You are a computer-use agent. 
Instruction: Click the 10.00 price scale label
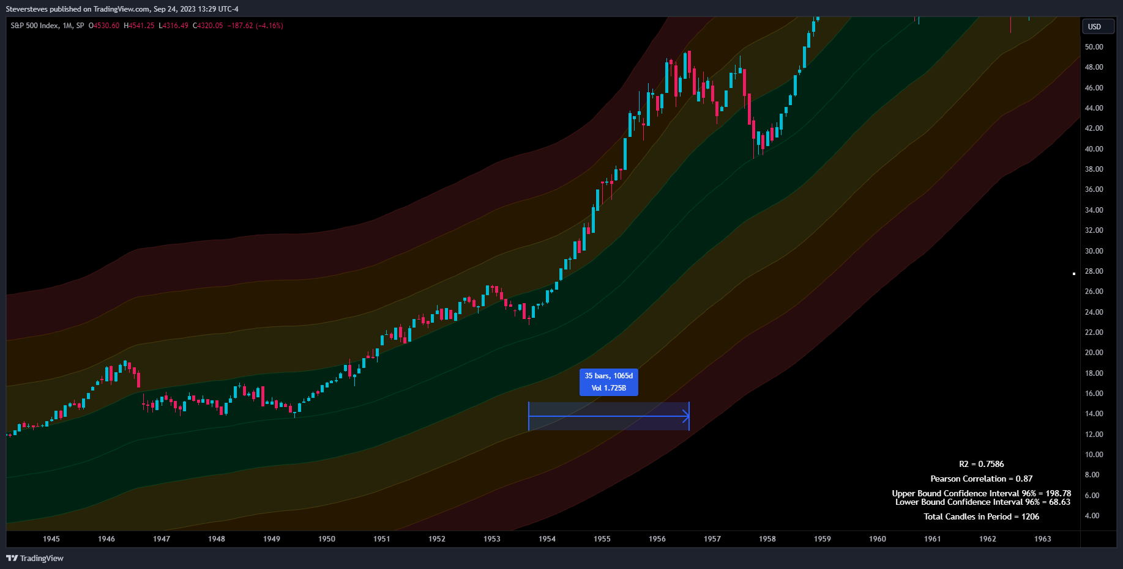click(x=1094, y=455)
